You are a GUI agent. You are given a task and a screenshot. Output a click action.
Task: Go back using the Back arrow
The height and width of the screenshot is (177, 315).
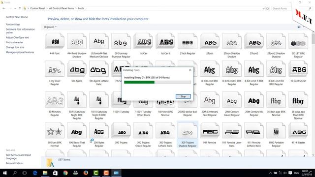4,8
